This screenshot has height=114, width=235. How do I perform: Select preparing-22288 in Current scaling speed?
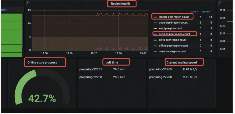[x=161, y=77]
